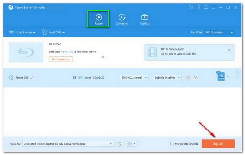Click the Full Movie List button

coord(61,59)
